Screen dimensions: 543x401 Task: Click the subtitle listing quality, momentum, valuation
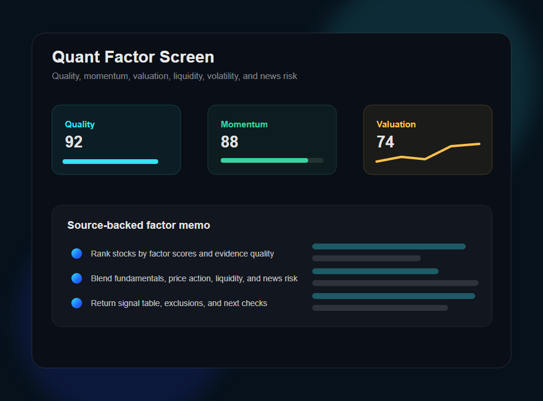coord(175,76)
